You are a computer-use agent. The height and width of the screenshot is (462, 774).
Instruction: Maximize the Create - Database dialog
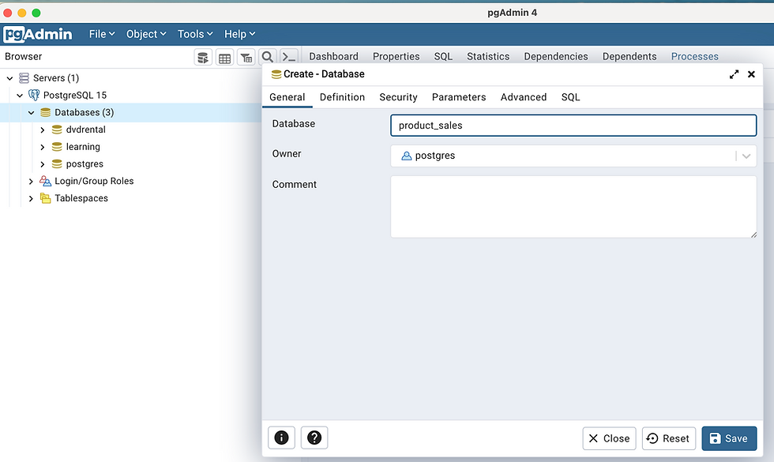[x=734, y=74]
